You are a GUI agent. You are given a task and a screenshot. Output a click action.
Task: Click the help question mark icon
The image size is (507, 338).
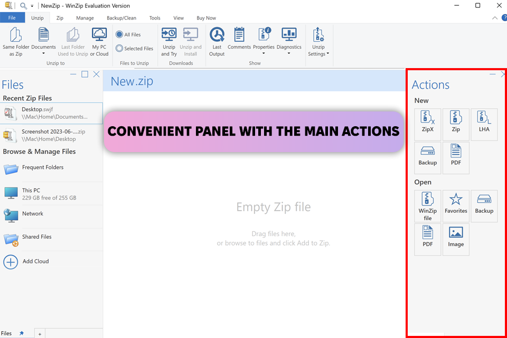pos(504,18)
